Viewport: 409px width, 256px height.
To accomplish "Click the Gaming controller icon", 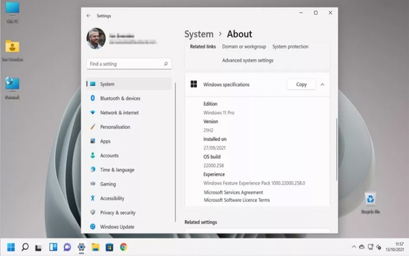I will pyautogui.click(x=93, y=184).
